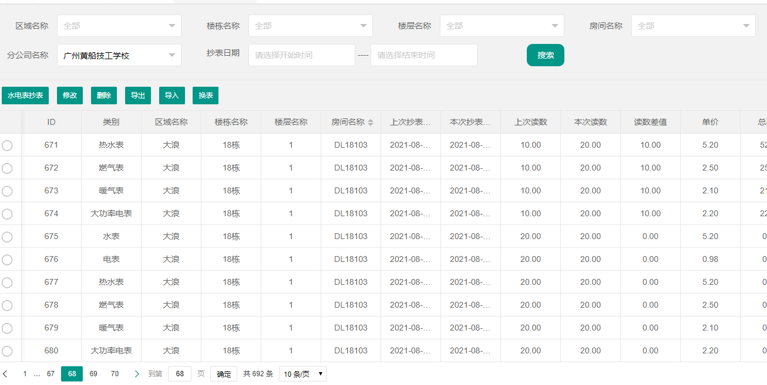Sort by 房间名称 column sort arrows
Screen dimensions: 767x385
coord(371,122)
